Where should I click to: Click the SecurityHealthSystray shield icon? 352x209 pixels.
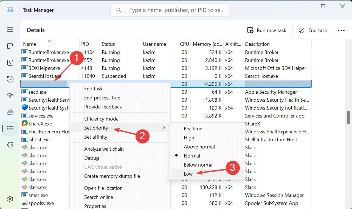point(25,108)
